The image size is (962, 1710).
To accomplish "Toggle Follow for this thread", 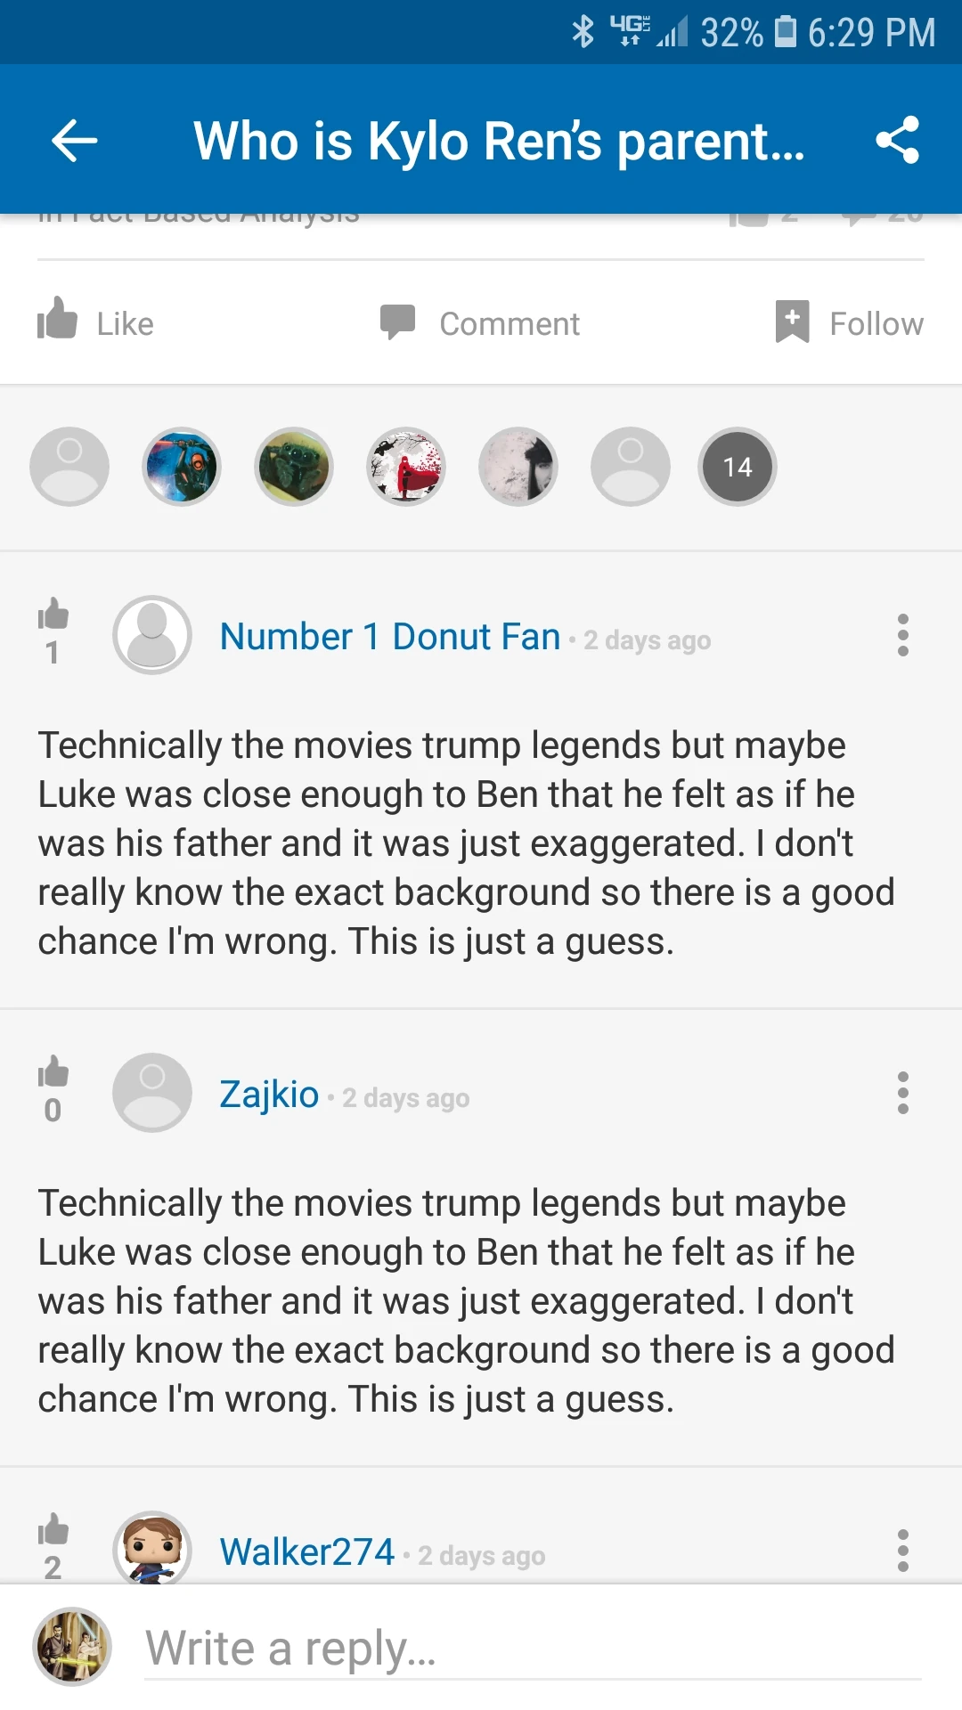I will (846, 322).
